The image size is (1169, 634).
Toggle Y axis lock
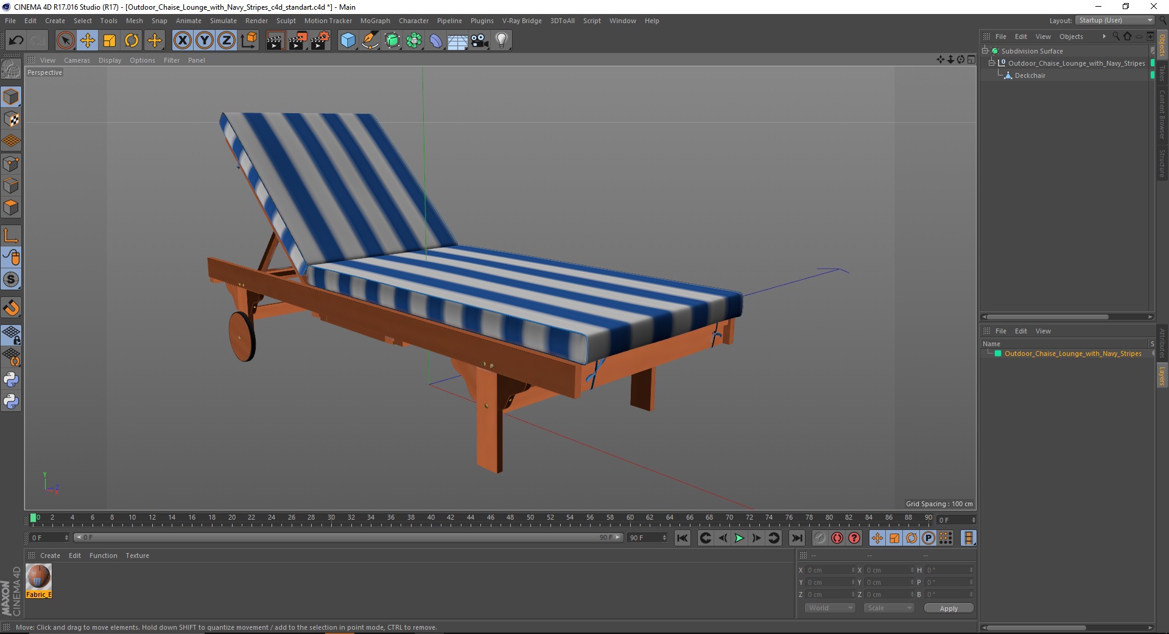205,41
